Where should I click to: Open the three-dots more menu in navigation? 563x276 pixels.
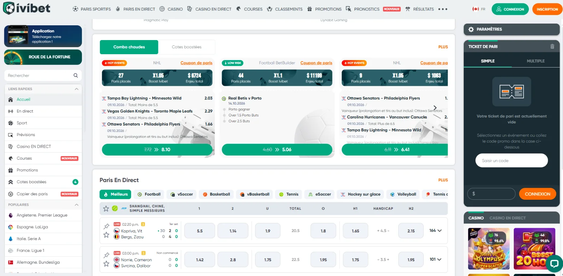[x=443, y=9]
